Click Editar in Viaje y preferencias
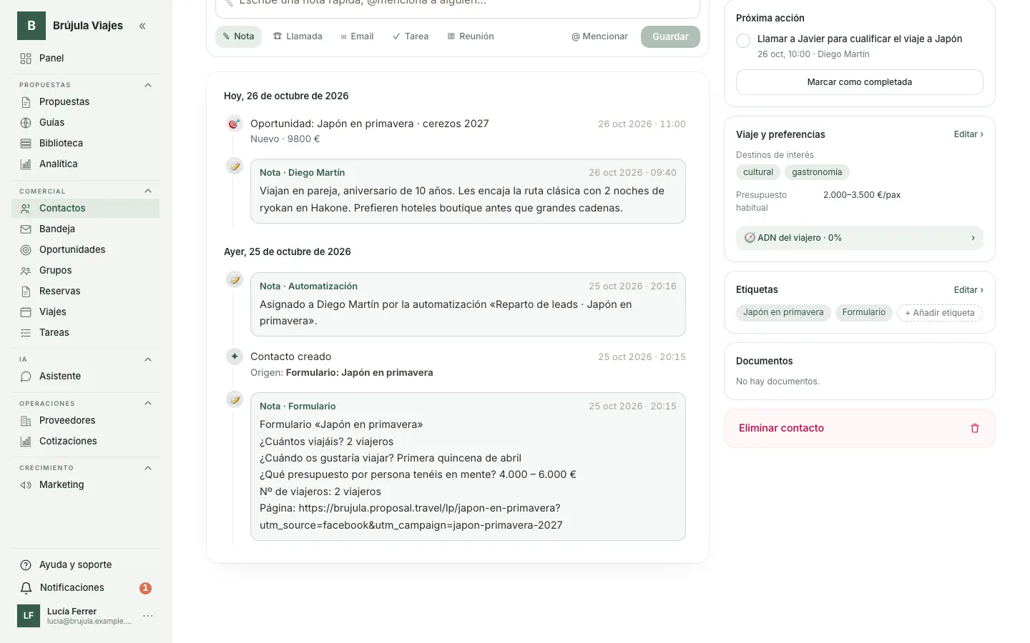 968,134
